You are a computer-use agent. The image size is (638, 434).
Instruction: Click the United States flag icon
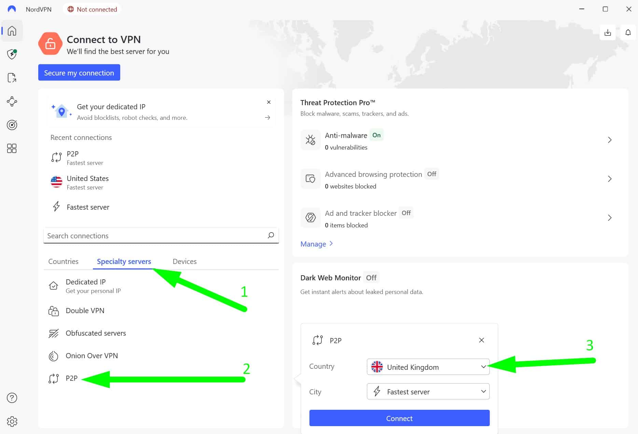click(x=56, y=182)
